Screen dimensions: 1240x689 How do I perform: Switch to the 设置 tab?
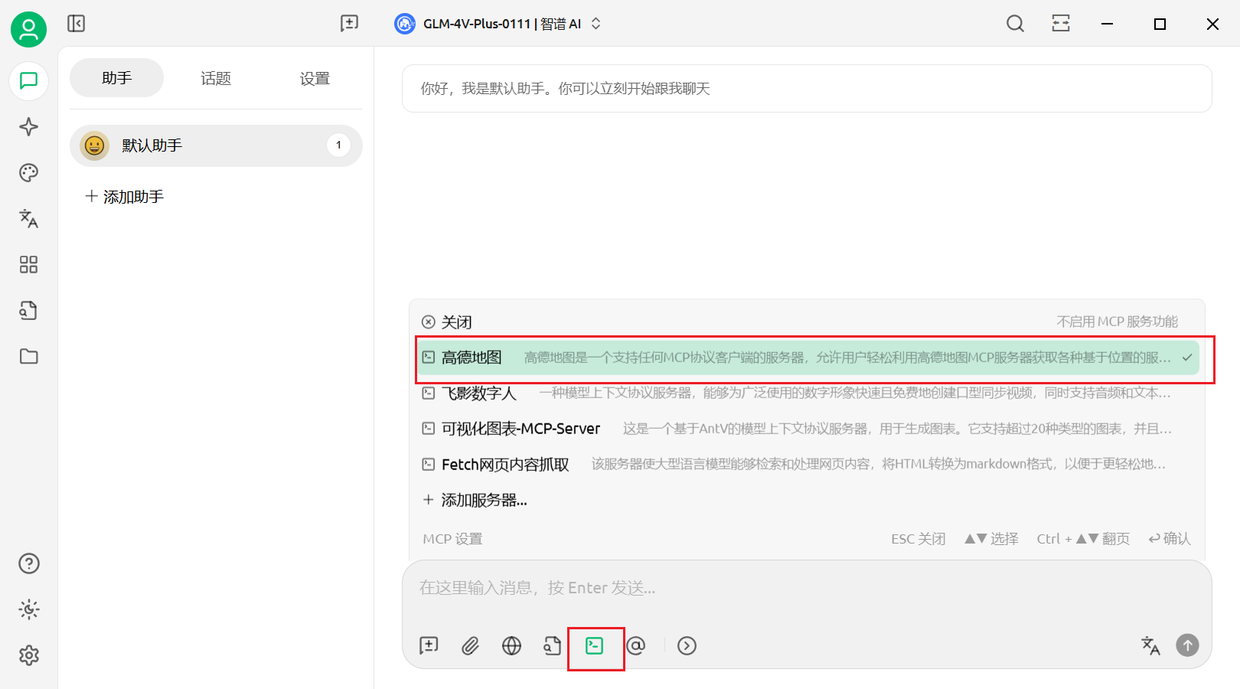coord(315,78)
